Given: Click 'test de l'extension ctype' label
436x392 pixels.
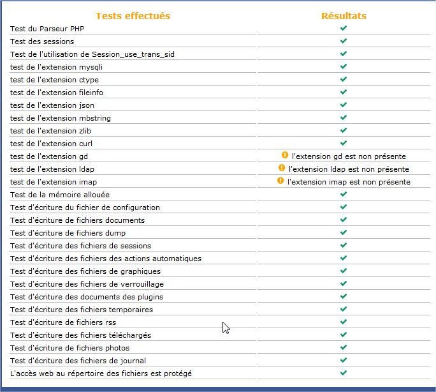Looking at the screenshot, I should pyautogui.click(x=55, y=80).
